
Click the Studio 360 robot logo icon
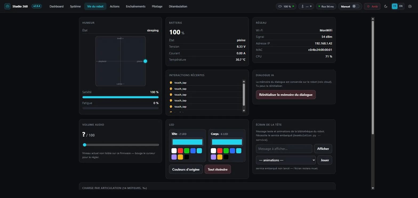pos(7,6)
